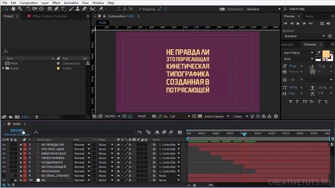Viewport: 335px width, 188px height.
Task: Click the All Caps TT button
Action: pos(305,102)
